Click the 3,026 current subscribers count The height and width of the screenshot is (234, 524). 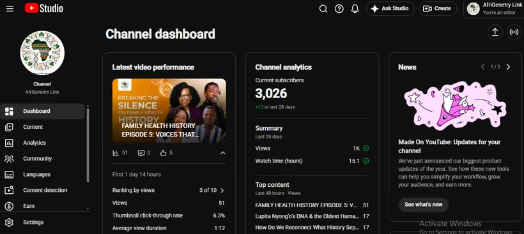pyautogui.click(x=271, y=94)
